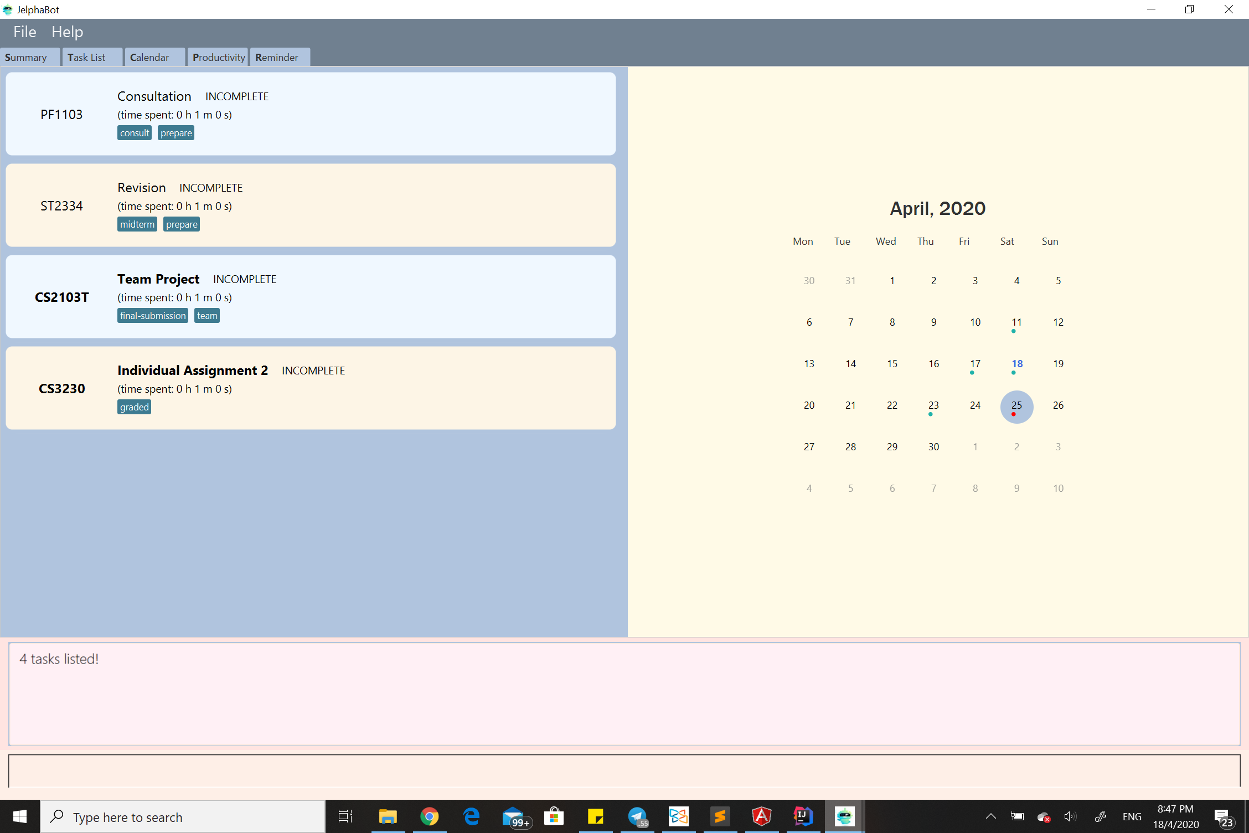Switch to the Productivity tab
Image resolution: width=1249 pixels, height=833 pixels.
218,58
